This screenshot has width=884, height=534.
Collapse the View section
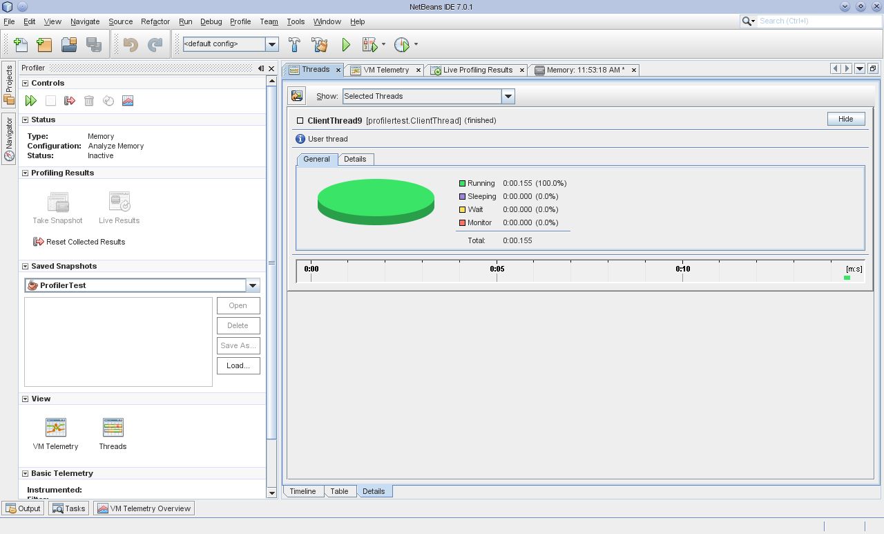click(x=26, y=399)
